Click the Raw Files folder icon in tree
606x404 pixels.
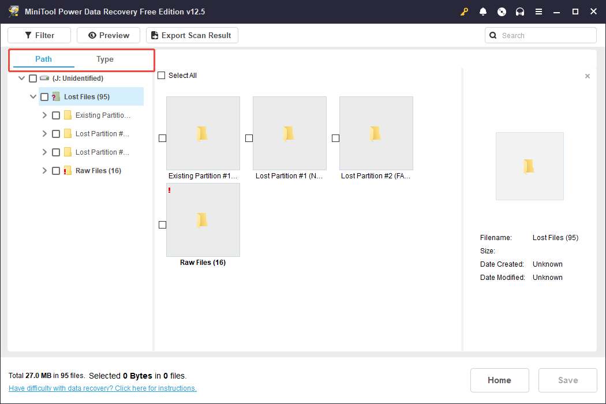click(x=68, y=170)
